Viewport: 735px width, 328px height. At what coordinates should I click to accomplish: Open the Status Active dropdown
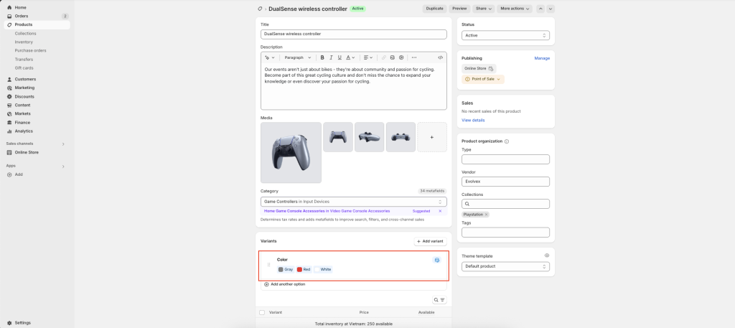505,35
